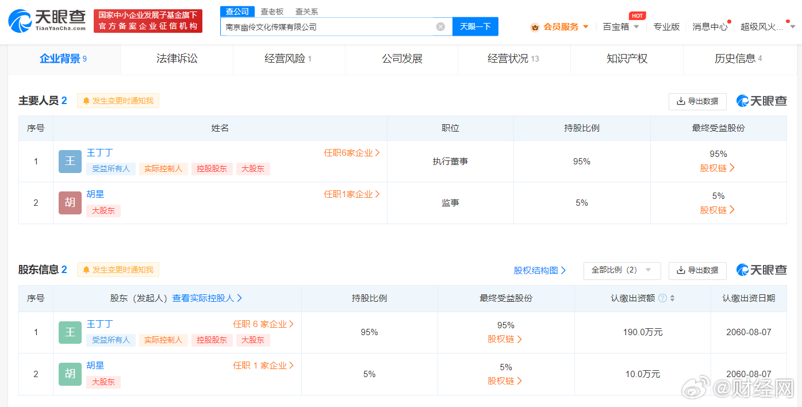Click 导出数据 in 主要人员 section
This screenshot has height=407, width=802.
coord(697,101)
